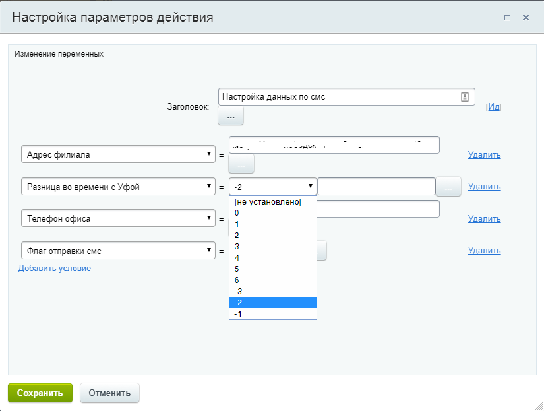Click the Ид link beside the title

coord(494,107)
